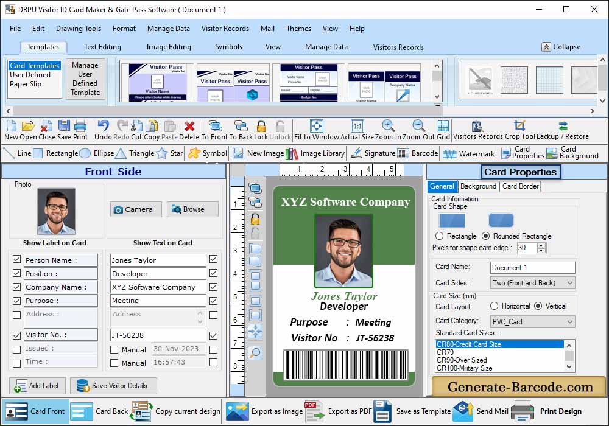Select the Rectangle card shape radio
This screenshot has width=609, height=426.
(x=439, y=236)
